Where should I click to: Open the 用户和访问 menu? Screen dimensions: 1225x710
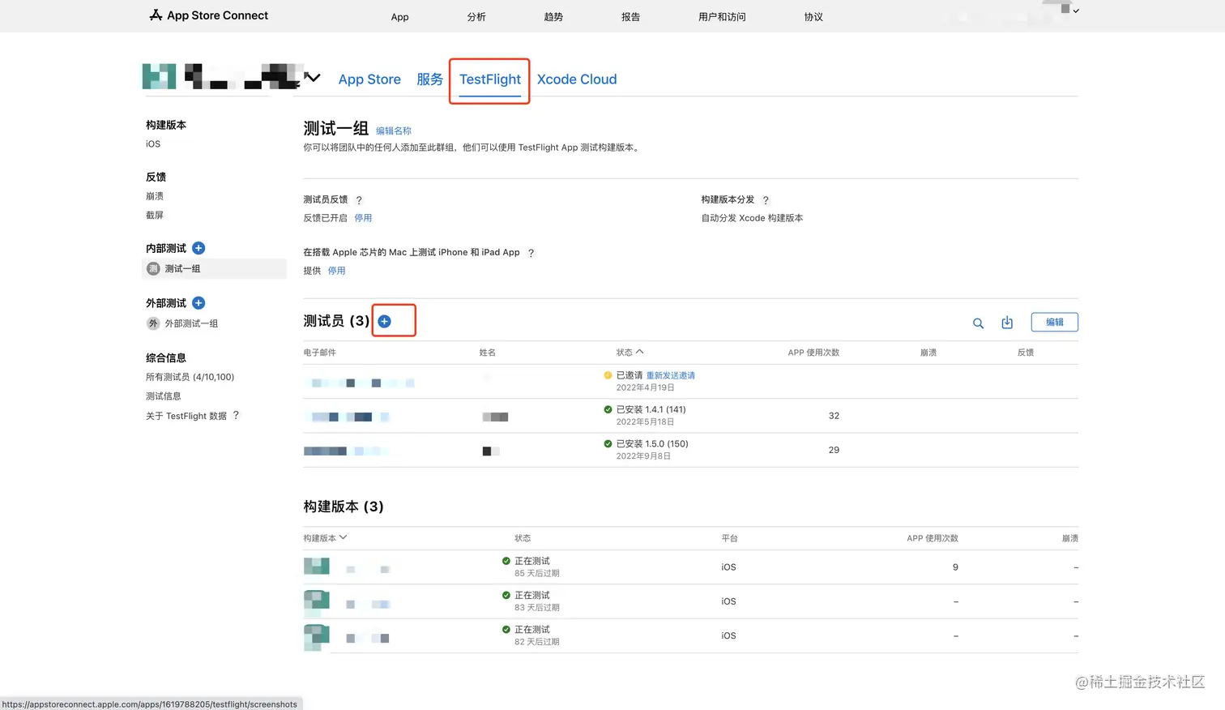coord(722,17)
